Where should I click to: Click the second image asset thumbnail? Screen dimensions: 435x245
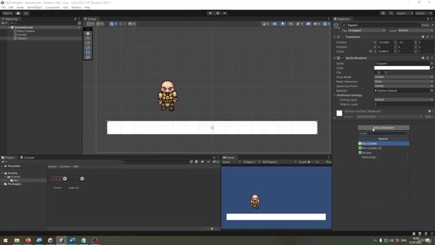(75, 178)
